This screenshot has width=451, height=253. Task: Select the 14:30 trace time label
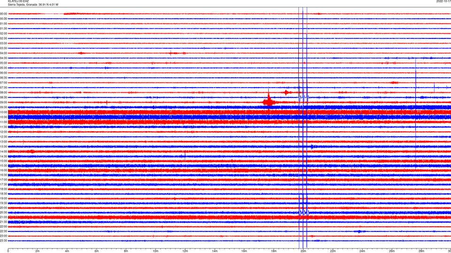click(3, 156)
